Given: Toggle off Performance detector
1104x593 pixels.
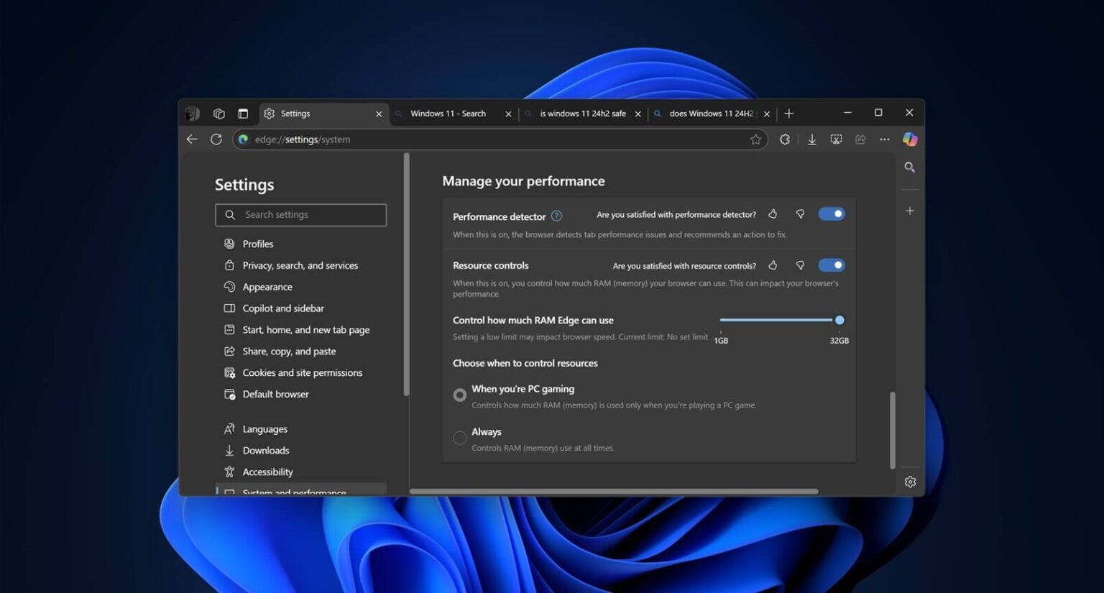Looking at the screenshot, I should point(832,213).
